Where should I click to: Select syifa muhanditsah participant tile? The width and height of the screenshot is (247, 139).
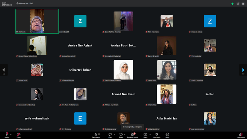(x=37, y=119)
